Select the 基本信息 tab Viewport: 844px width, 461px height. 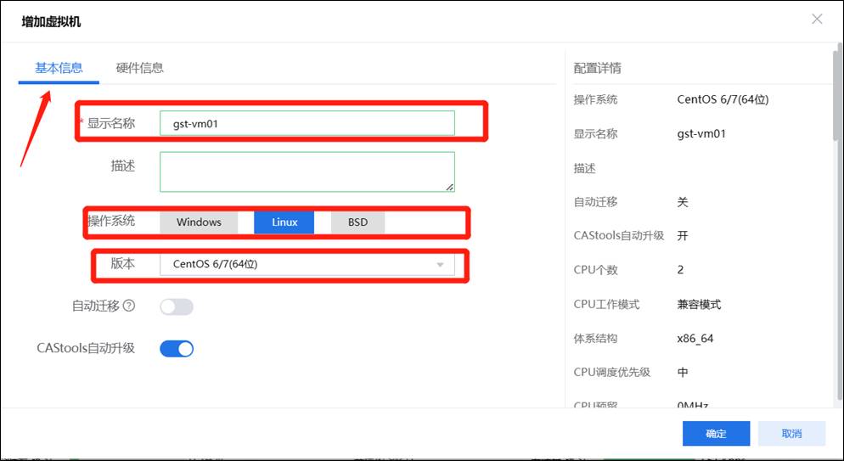click(x=59, y=68)
